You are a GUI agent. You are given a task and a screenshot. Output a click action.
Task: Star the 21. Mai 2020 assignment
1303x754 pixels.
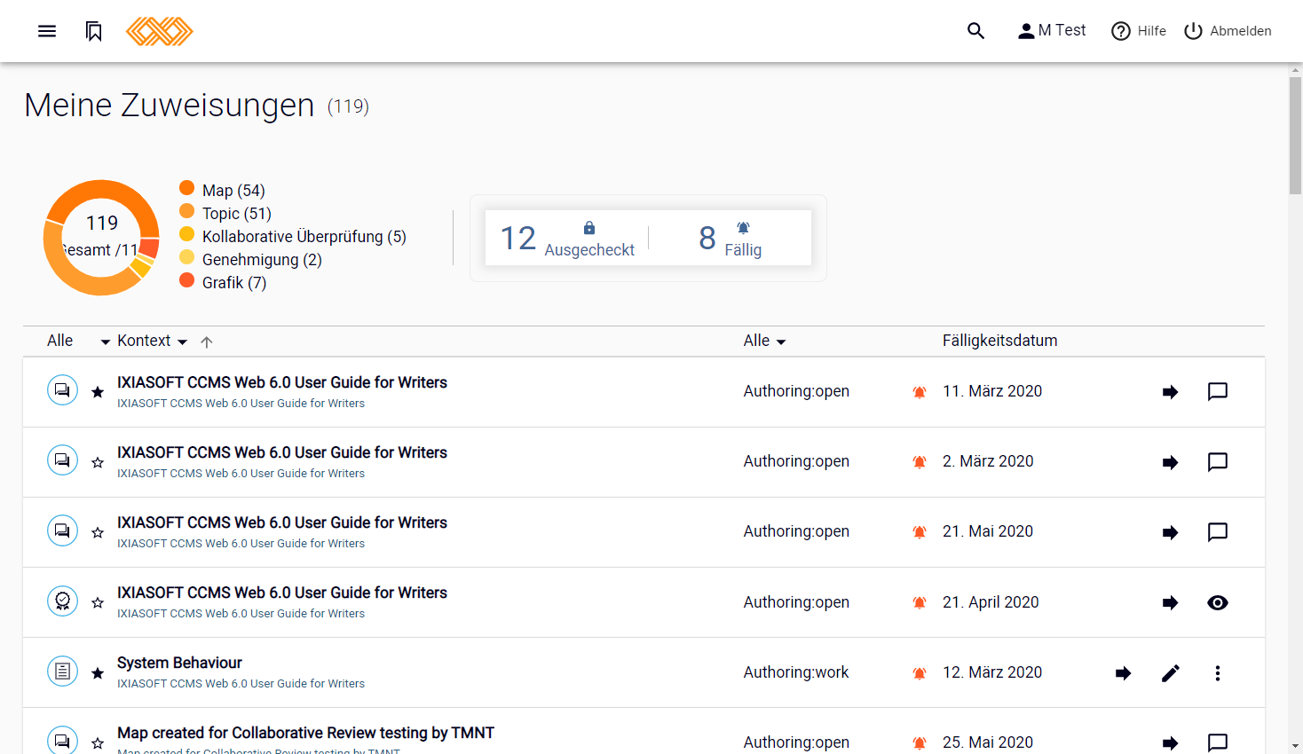coord(98,532)
